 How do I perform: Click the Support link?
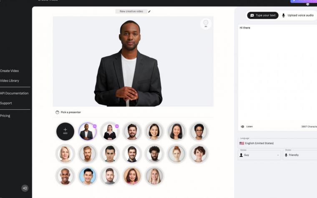6,103
